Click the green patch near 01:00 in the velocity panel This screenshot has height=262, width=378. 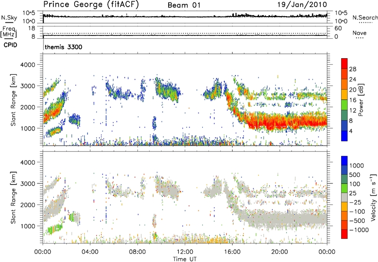(55, 228)
